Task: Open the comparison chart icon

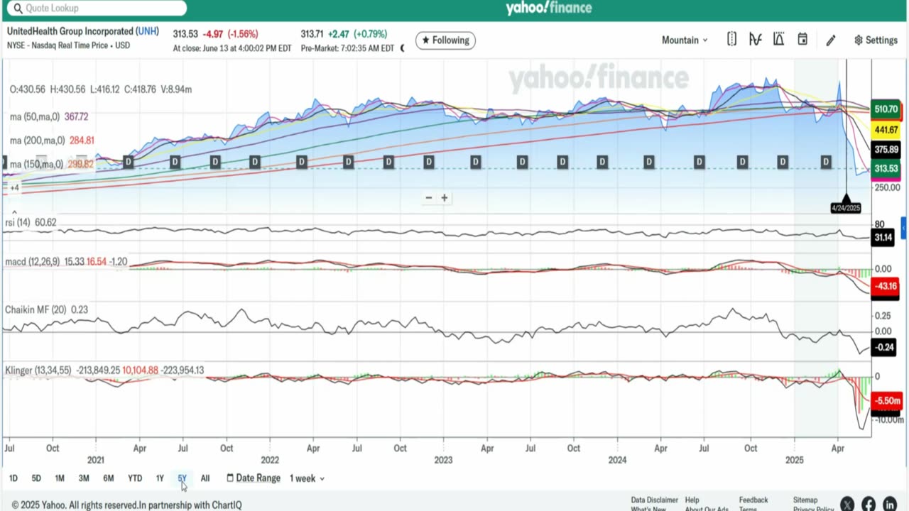Action: [756, 40]
